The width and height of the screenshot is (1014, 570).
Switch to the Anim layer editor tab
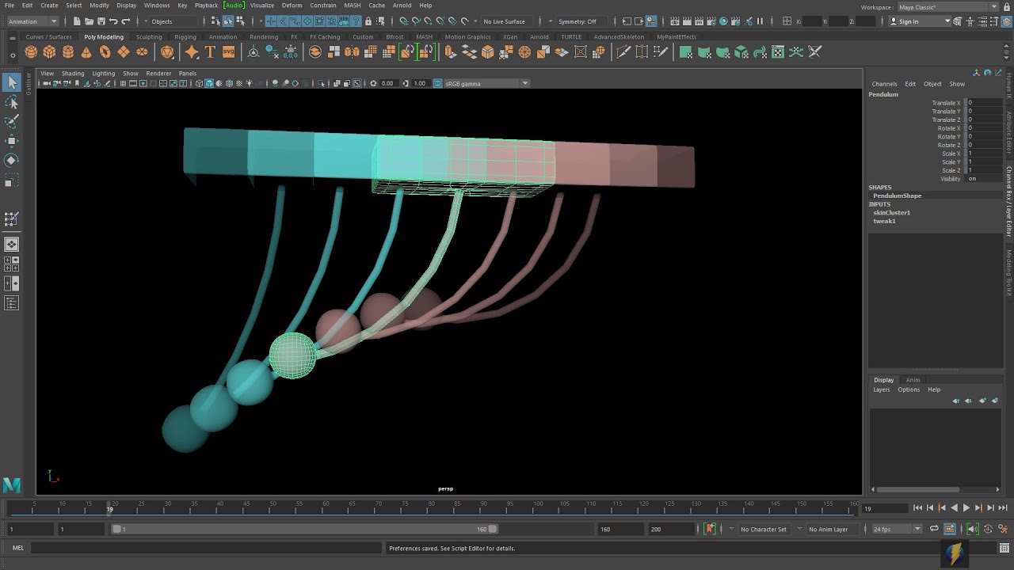(913, 380)
